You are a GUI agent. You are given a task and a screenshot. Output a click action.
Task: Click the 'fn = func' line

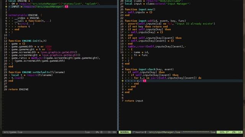(x=141, y=55)
